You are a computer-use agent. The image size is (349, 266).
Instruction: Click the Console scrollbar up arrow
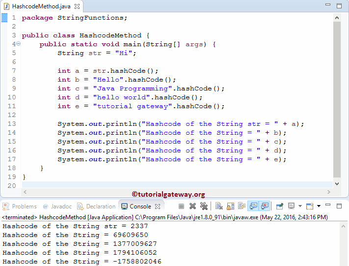(x=343, y=227)
